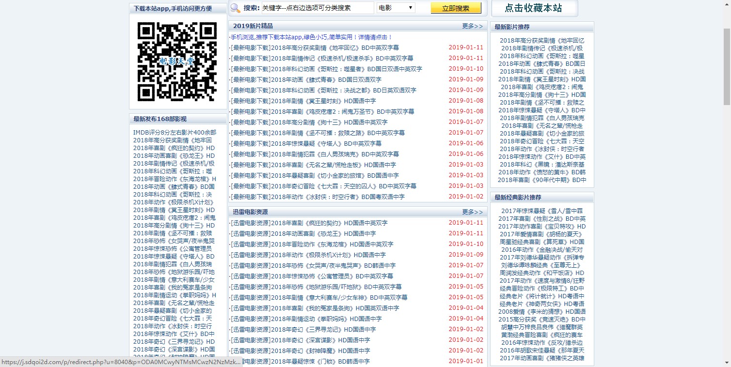Open 2017年动作喜剧《宝贝特攻》 link
731x367 pixels.
542,226
